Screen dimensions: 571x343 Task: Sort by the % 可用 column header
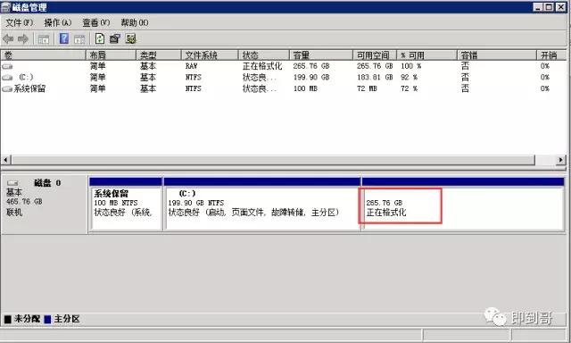click(x=426, y=55)
